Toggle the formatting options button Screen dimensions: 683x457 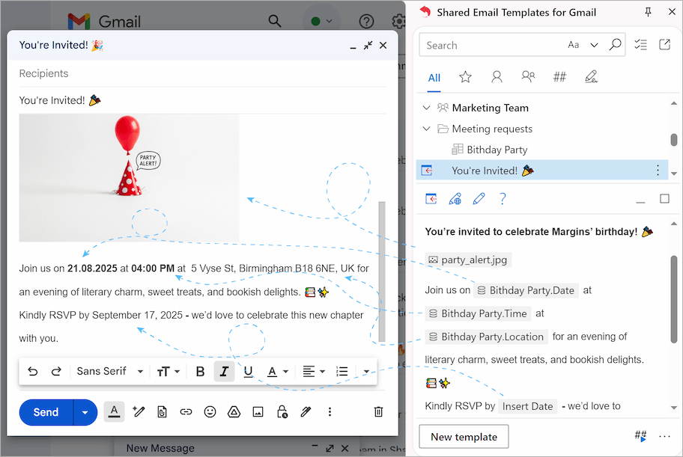(114, 411)
